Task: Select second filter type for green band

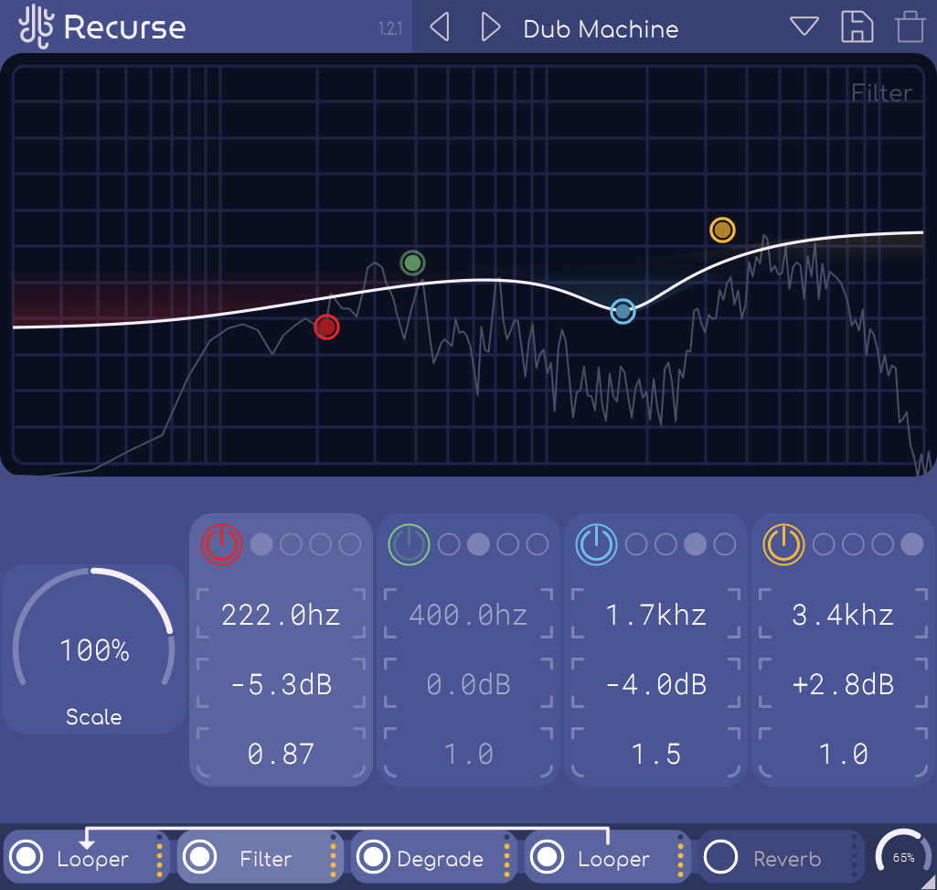Action: tap(478, 544)
